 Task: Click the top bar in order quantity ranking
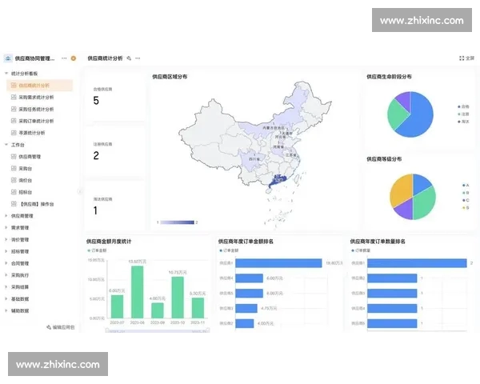tap(417, 263)
